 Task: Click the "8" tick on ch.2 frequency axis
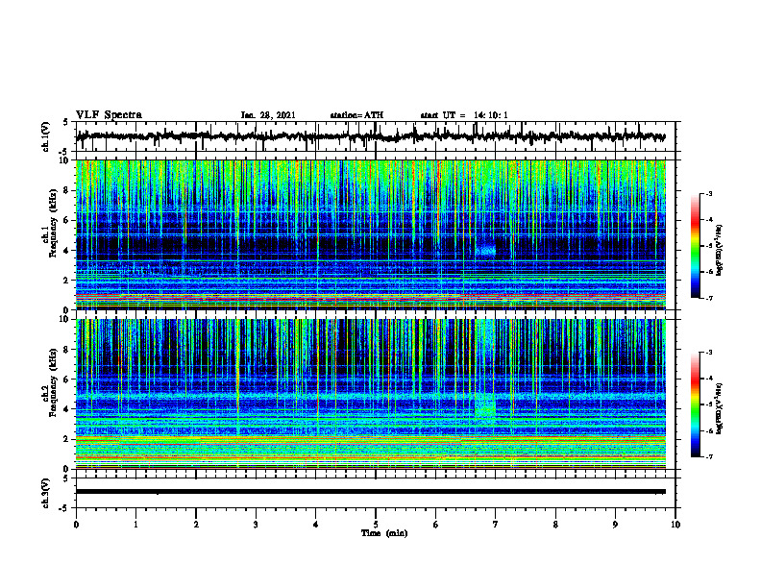(68, 350)
